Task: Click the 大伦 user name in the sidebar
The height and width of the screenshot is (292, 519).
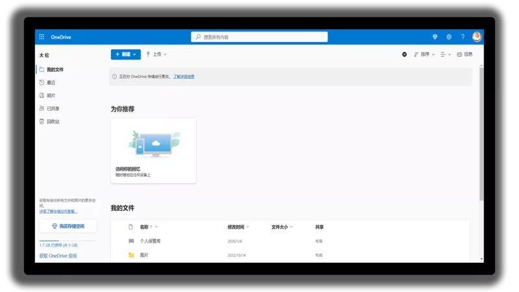Action: coord(44,55)
